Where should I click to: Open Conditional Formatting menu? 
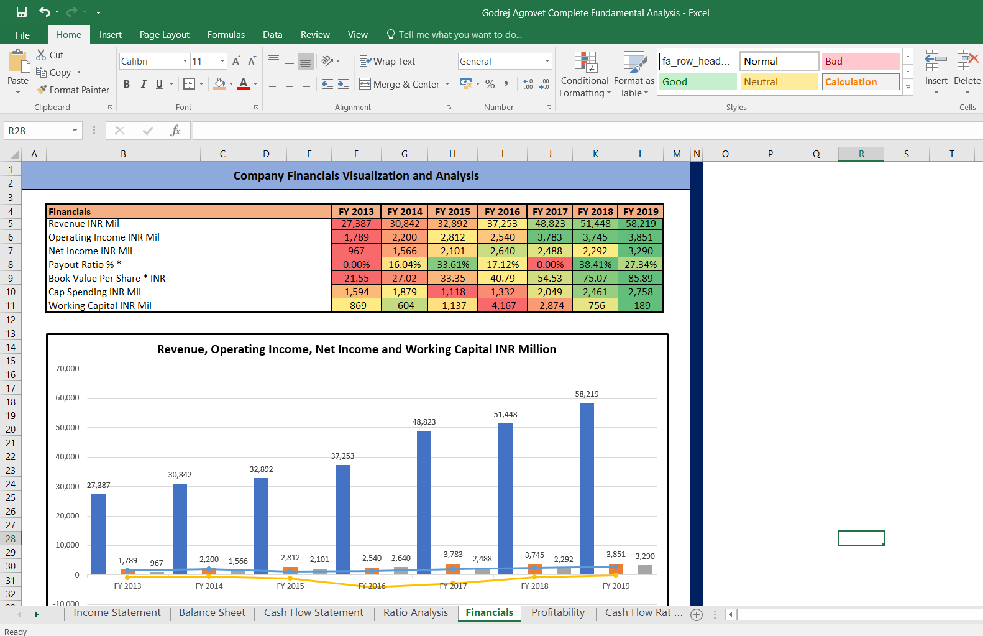click(585, 74)
